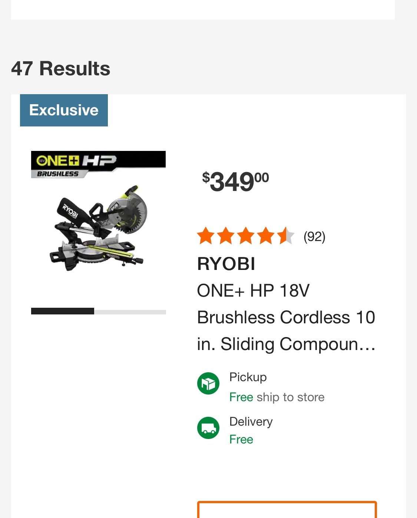Open the (92) reviews list
Image resolution: width=417 pixels, height=518 pixels.
(314, 236)
